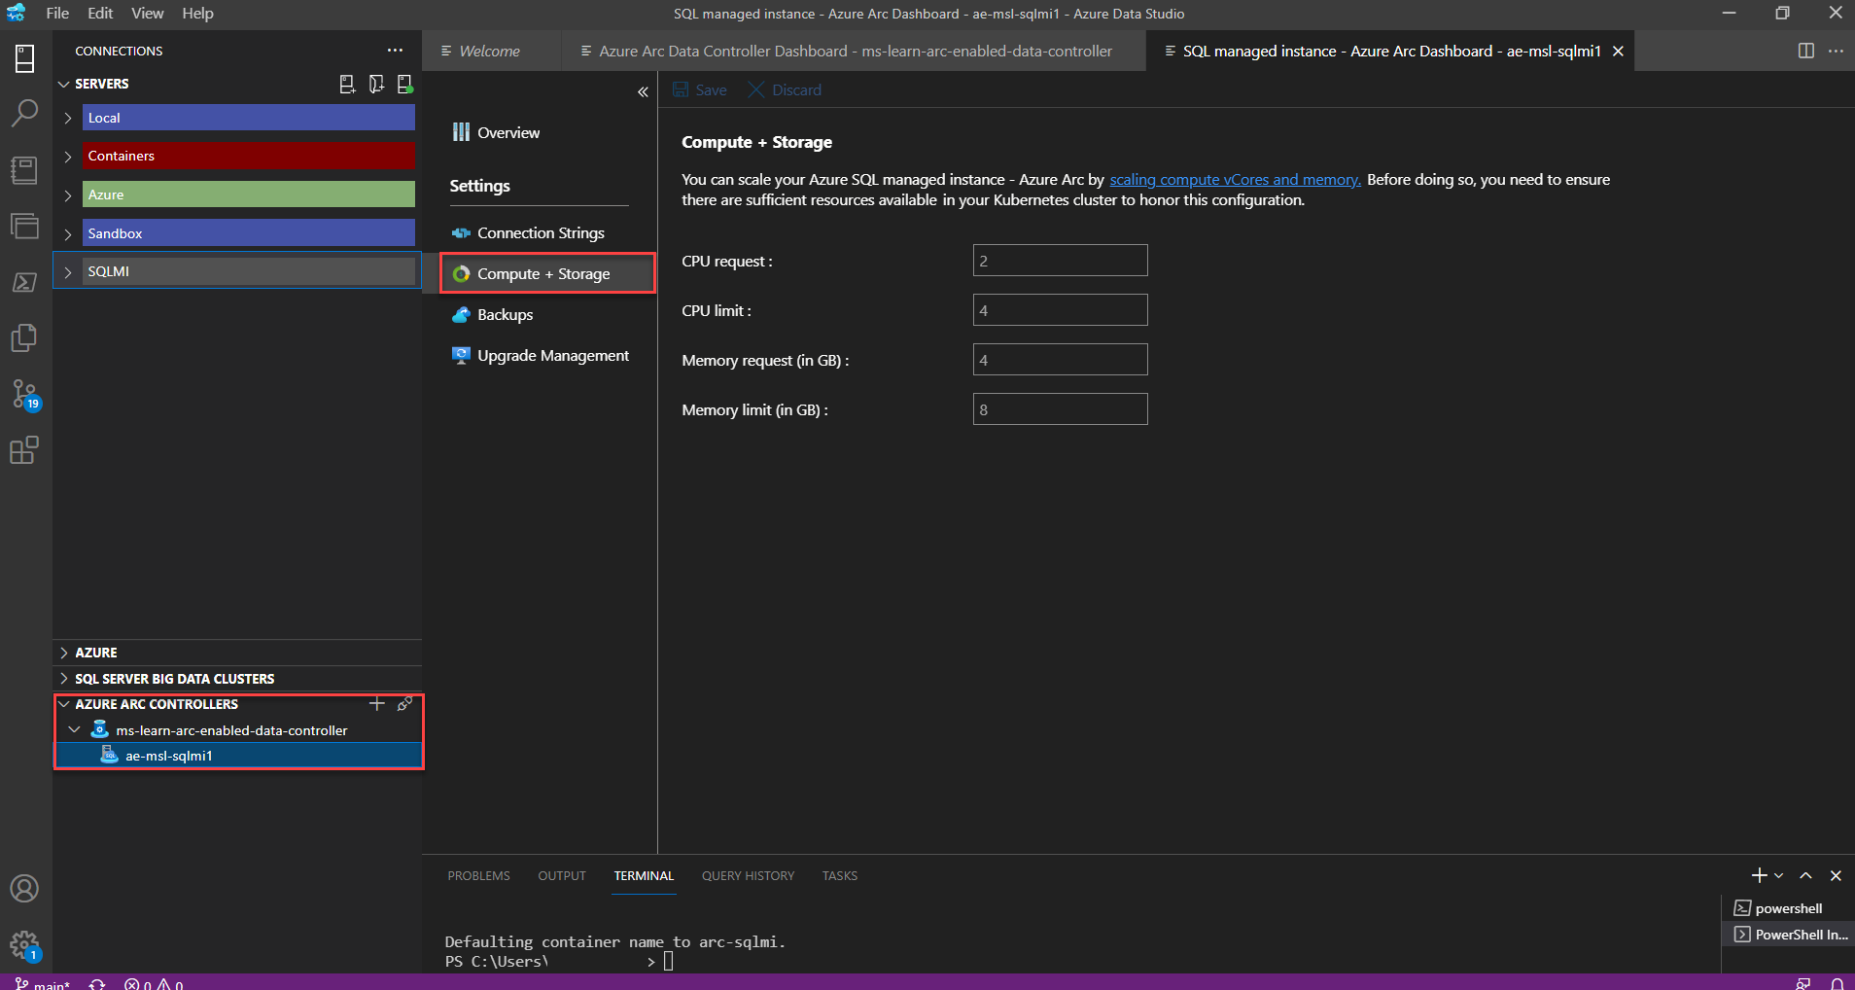Click the connect controller plug icon
Image resolution: width=1855 pixels, height=990 pixels.
coord(405,703)
